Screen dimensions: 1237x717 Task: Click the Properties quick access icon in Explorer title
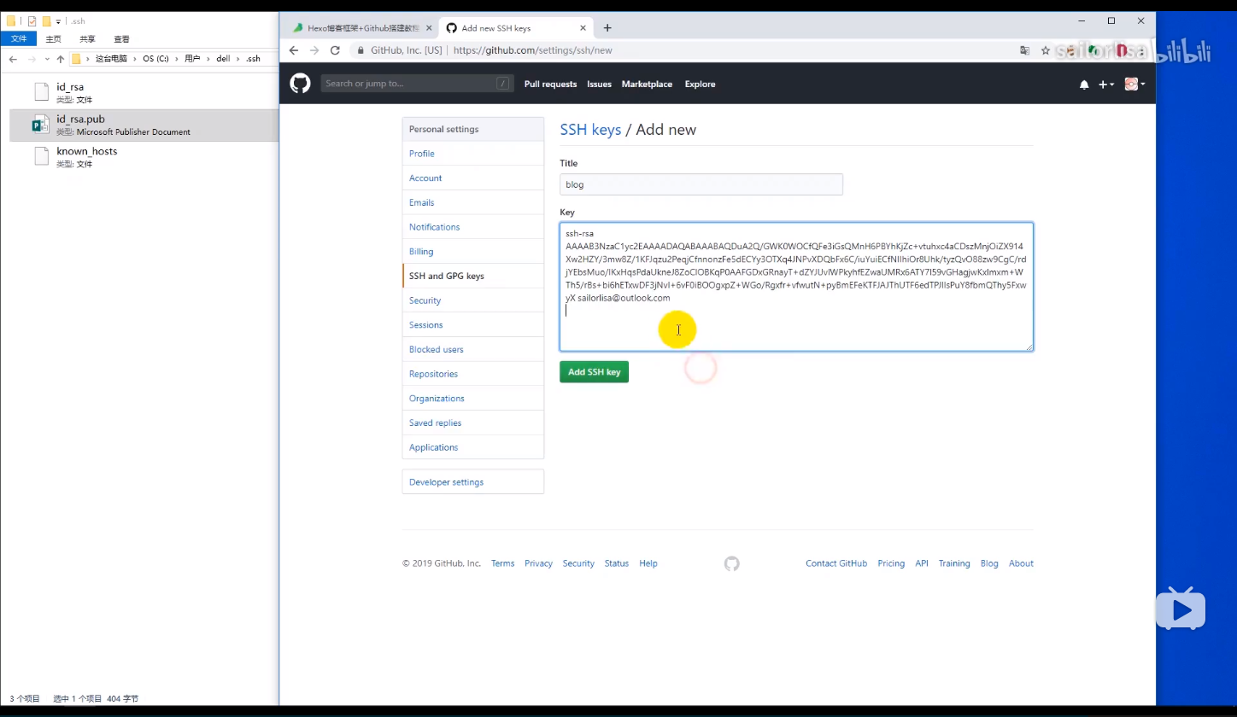32,21
